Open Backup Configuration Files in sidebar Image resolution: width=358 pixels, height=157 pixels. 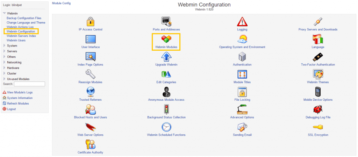[x=24, y=18]
